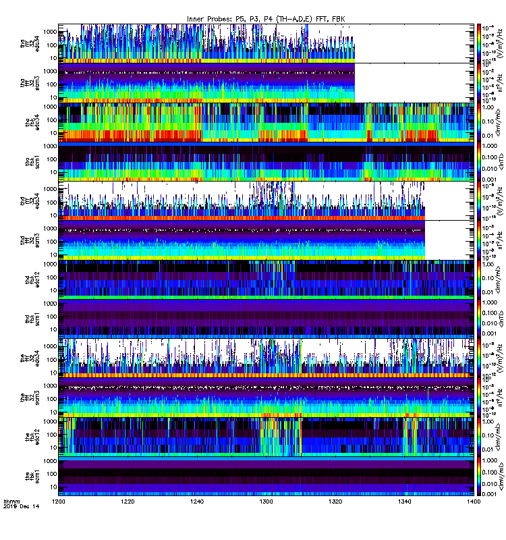Select the 'the fff 32 scm3' panel label
Screen dimensions: 506x540
click(30, 398)
